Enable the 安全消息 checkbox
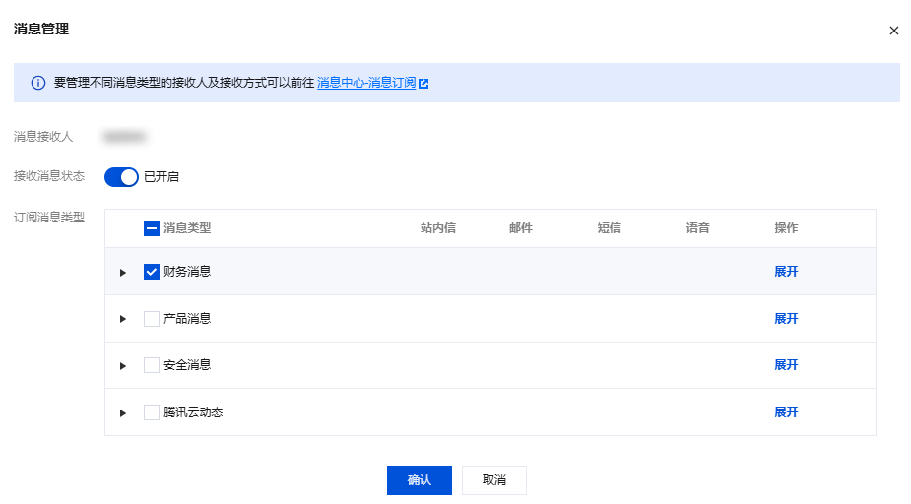 (x=152, y=365)
